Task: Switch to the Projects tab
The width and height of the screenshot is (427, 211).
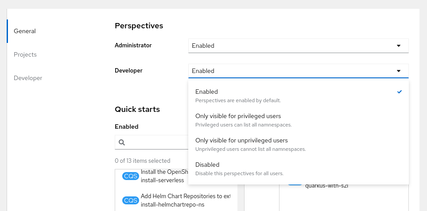Action: (x=25, y=54)
